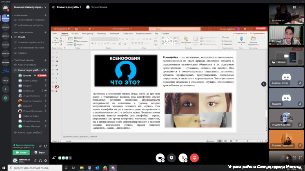The height and width of the screenshot is (171, 305).
Task: Open Windows Start menu
Action: [x=4, y=168]
